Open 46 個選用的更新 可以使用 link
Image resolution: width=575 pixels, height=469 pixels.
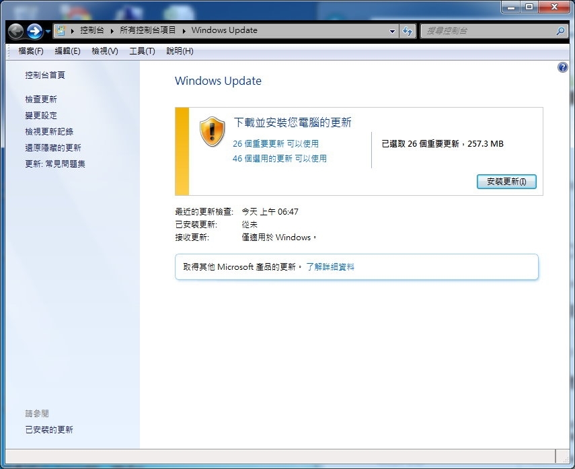[280, 159]
